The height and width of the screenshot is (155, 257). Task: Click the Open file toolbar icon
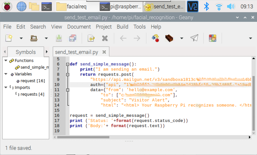click(x=34, y=38)
